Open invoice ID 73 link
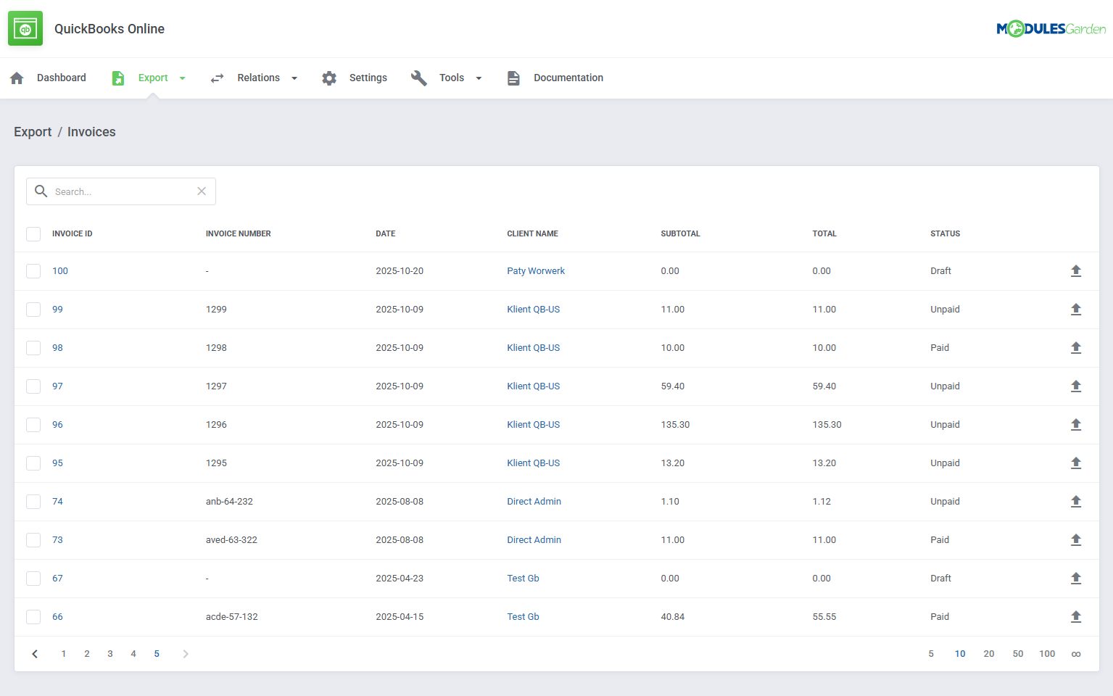The width and height of the screenshot is (1113, 696). (57, 540)
